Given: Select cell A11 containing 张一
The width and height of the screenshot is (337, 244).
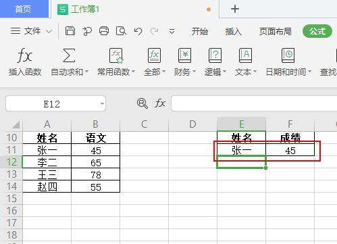Looking at the screenshot, I should click(x=47, y=150).
